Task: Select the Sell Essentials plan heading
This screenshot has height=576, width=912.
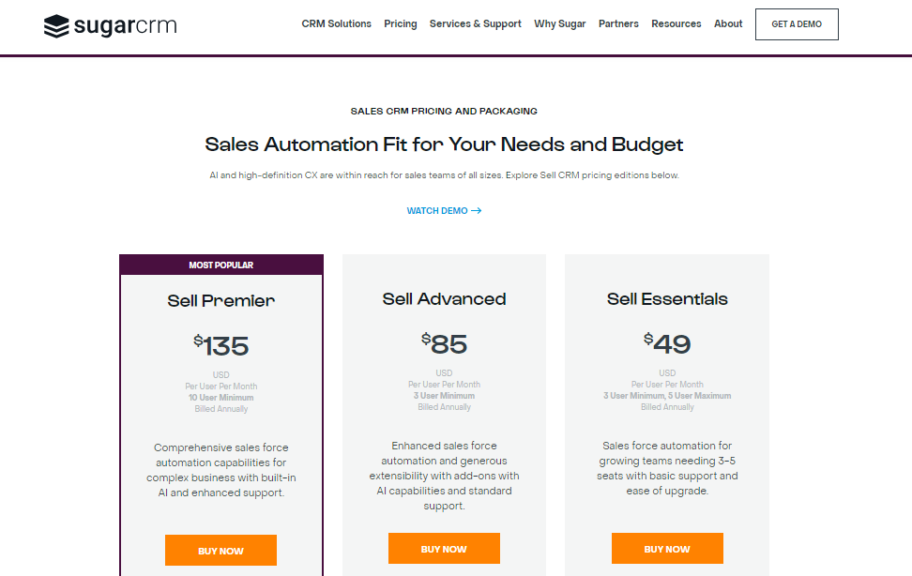Action: tap(667, 299)
